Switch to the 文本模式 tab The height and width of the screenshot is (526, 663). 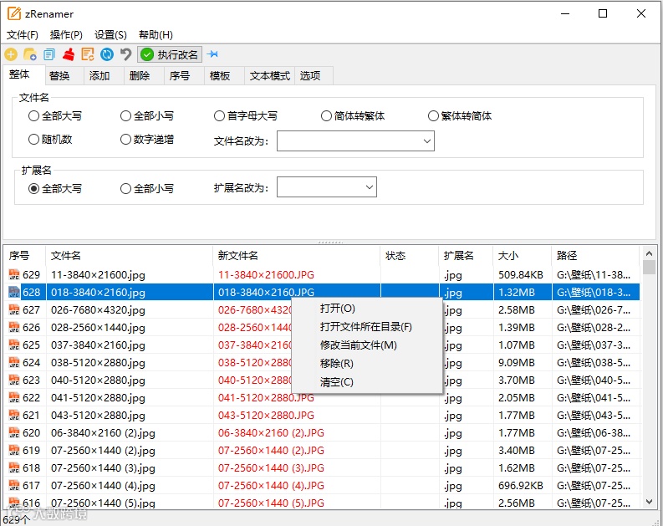click(x=270, y=76)
